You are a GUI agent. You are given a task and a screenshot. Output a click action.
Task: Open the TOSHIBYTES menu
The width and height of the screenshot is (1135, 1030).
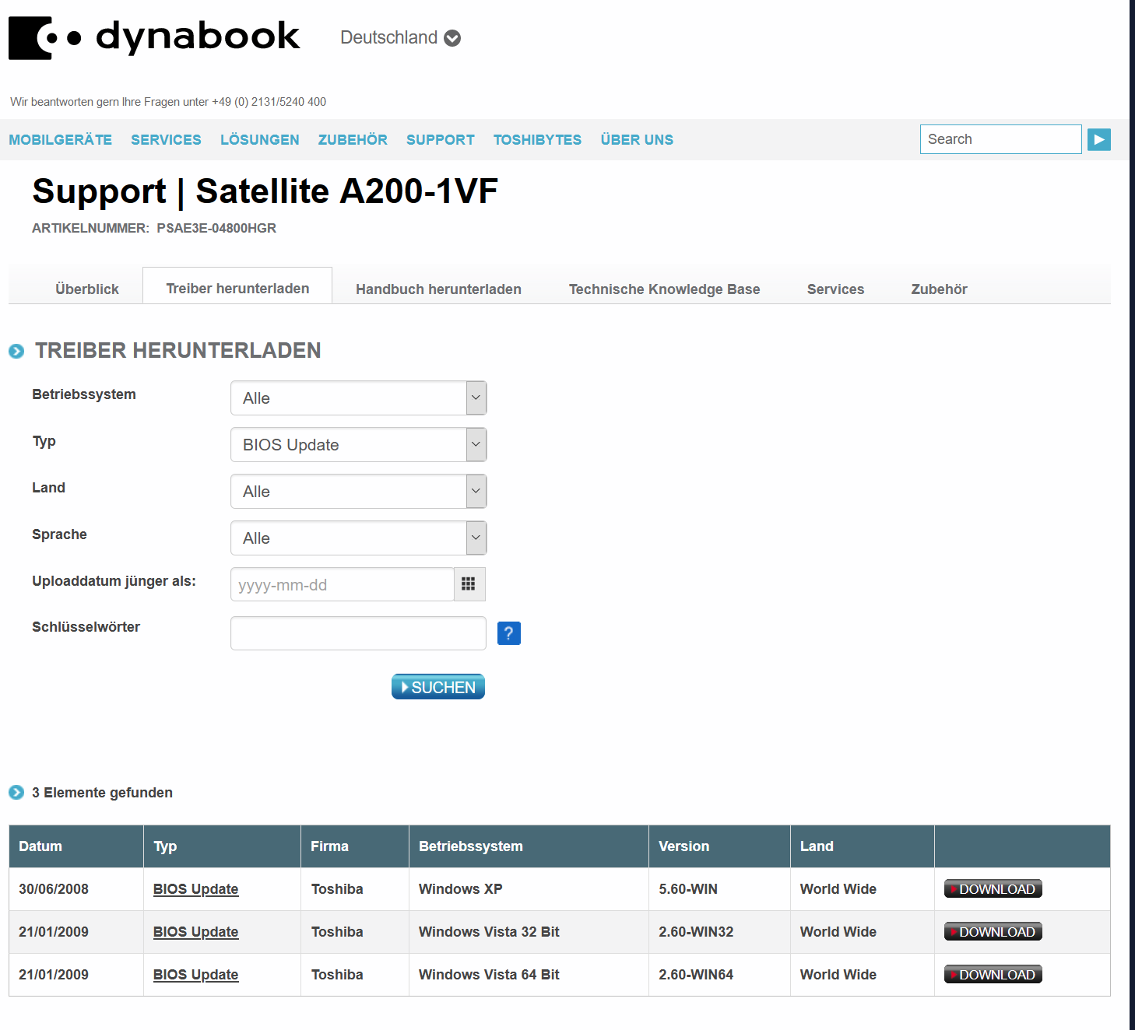(537, 140)
